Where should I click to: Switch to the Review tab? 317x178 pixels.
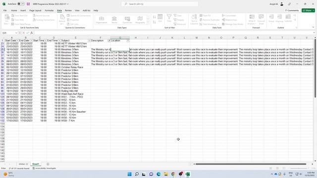[x=68, y=10]
